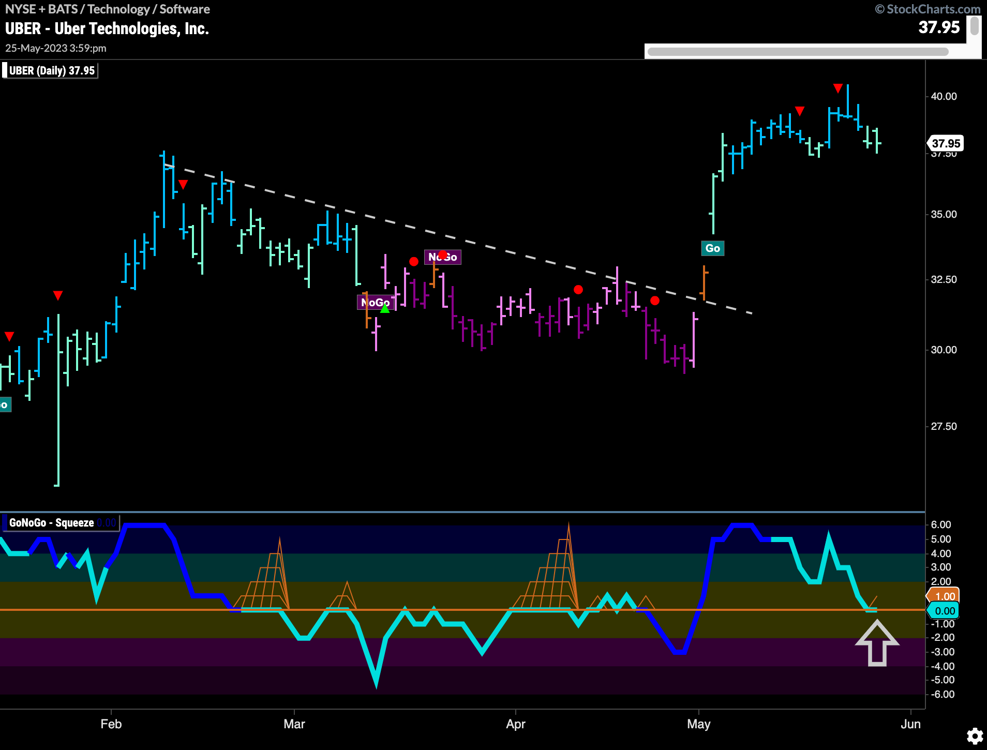Click the -6.00 oscillator axis label
This screenshot has height=750, width=987.
click(x=943, y=694)
